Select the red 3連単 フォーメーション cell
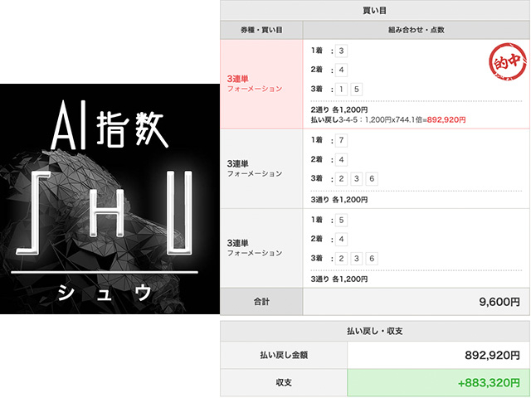 [x=261, y=84]
